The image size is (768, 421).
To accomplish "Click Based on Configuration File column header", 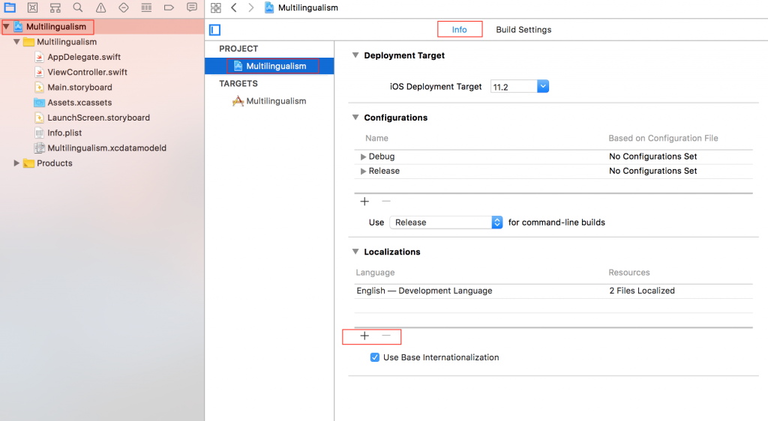I will tap(663, 139).
